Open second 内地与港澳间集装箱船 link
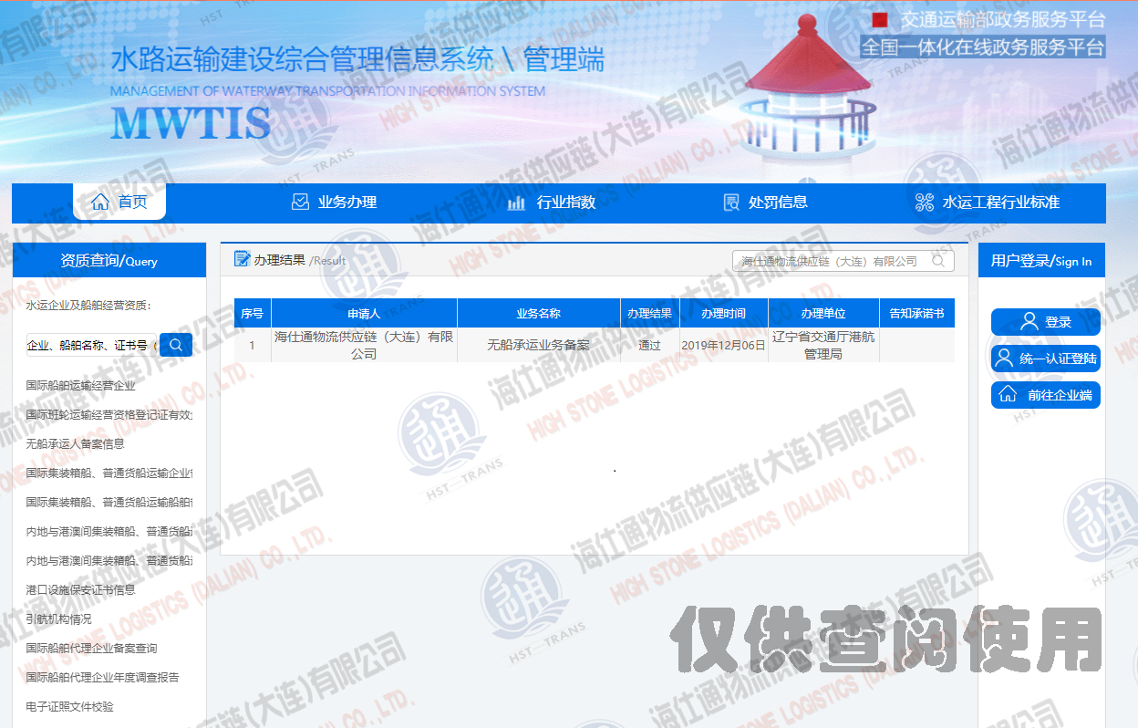1138x728 pixels. tap(109, 561)
